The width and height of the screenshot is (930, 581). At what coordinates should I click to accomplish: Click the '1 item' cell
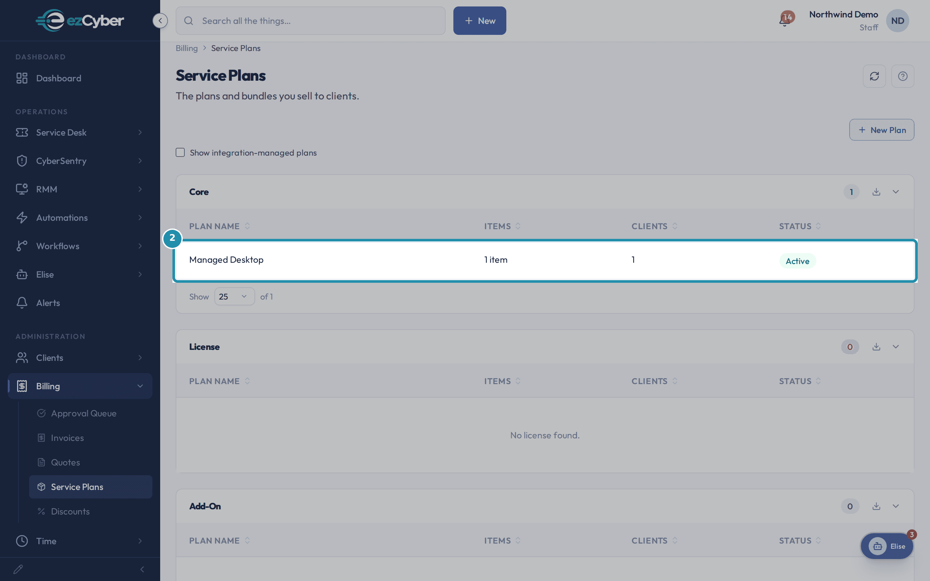coord(496,260)
